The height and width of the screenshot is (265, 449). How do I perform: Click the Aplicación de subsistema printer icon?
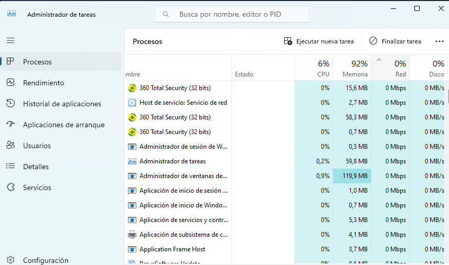tap(132, 235)
